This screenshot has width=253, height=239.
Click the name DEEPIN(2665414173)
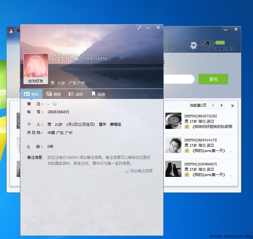201,140
